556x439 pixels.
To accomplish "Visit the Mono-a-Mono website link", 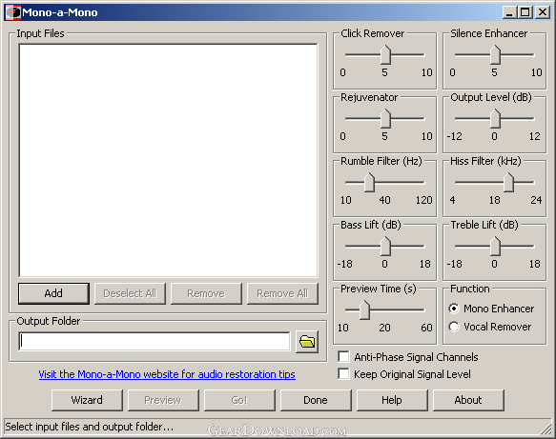I will click(x=167, y=374).
